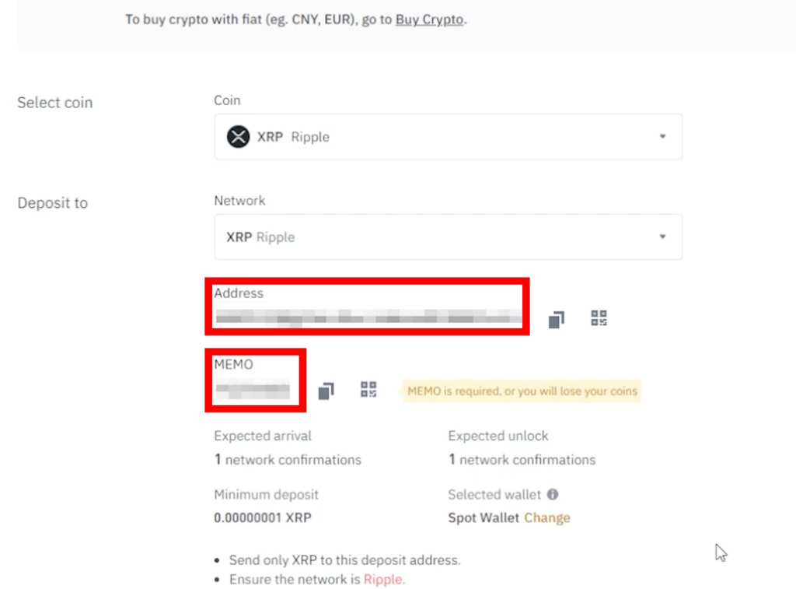Click the MEMO is required warning
Viewport: 796px width, 589px height.
tap(522, 391)
